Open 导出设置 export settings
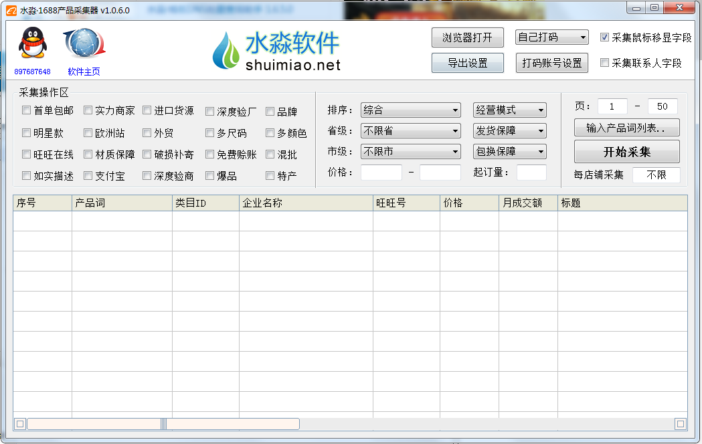 click(x=467, y=63)
